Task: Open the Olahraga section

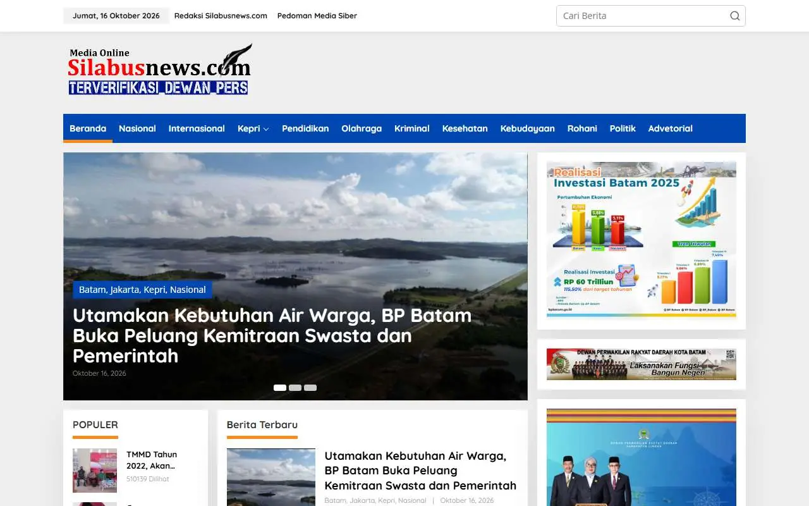Action: 362,128
